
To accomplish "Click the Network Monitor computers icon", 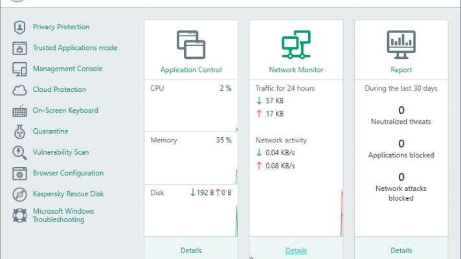I will click(x=296, y=44).
